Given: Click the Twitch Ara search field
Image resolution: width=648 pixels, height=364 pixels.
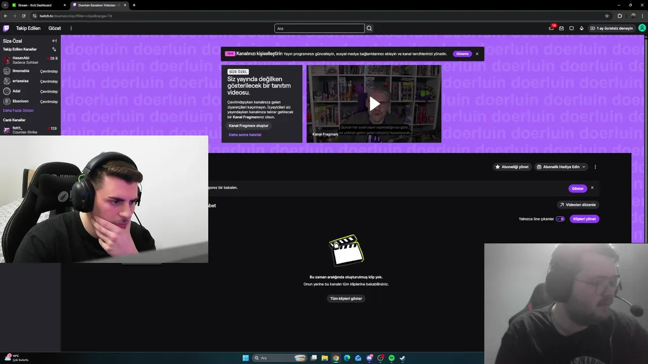Looking at the screenshot, I should tap(319, 28).
